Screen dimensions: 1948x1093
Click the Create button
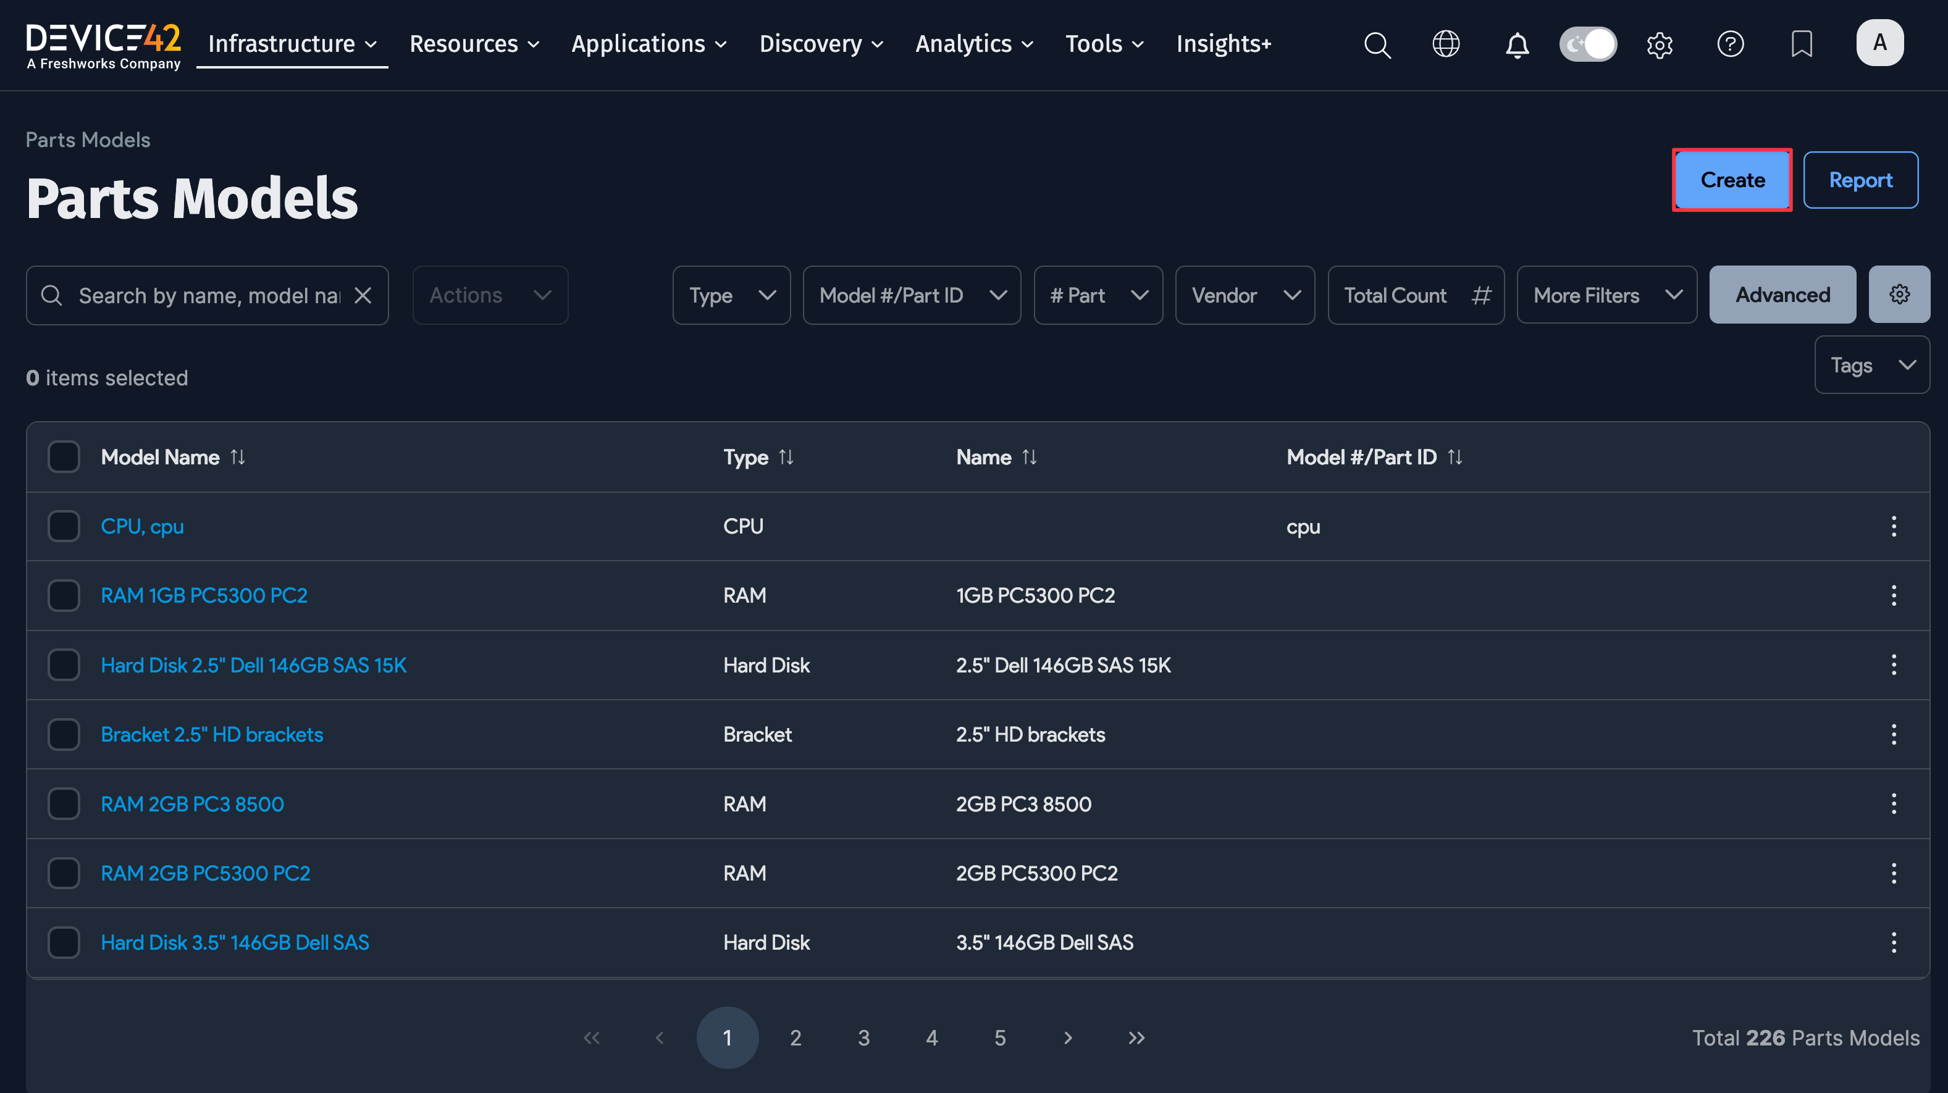pyautogui.click(x=1732, y=180)
